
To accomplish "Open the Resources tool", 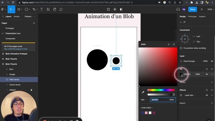I will [48, 9].
